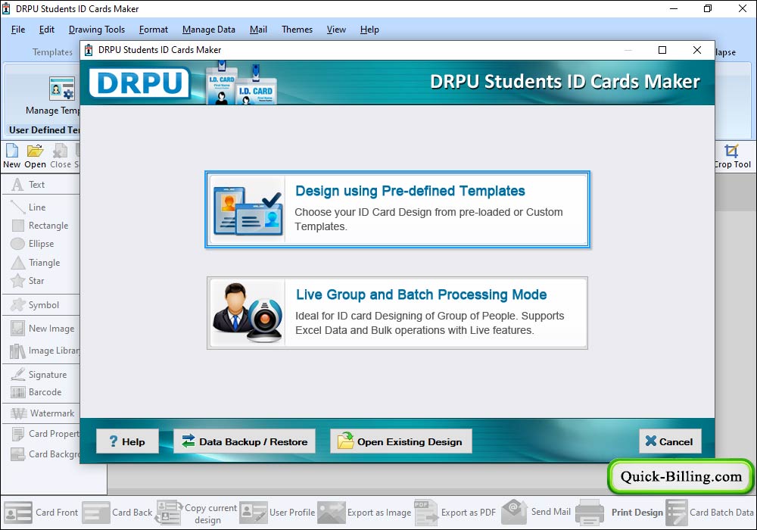Click Send Mail icon
757x530 pixels.
pyautogui.click(x=514, y=512)
